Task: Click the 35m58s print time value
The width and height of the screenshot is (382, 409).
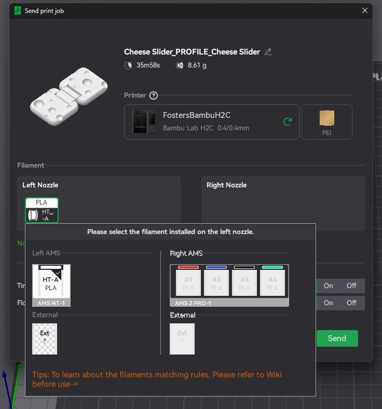Action: pos(148,65)
